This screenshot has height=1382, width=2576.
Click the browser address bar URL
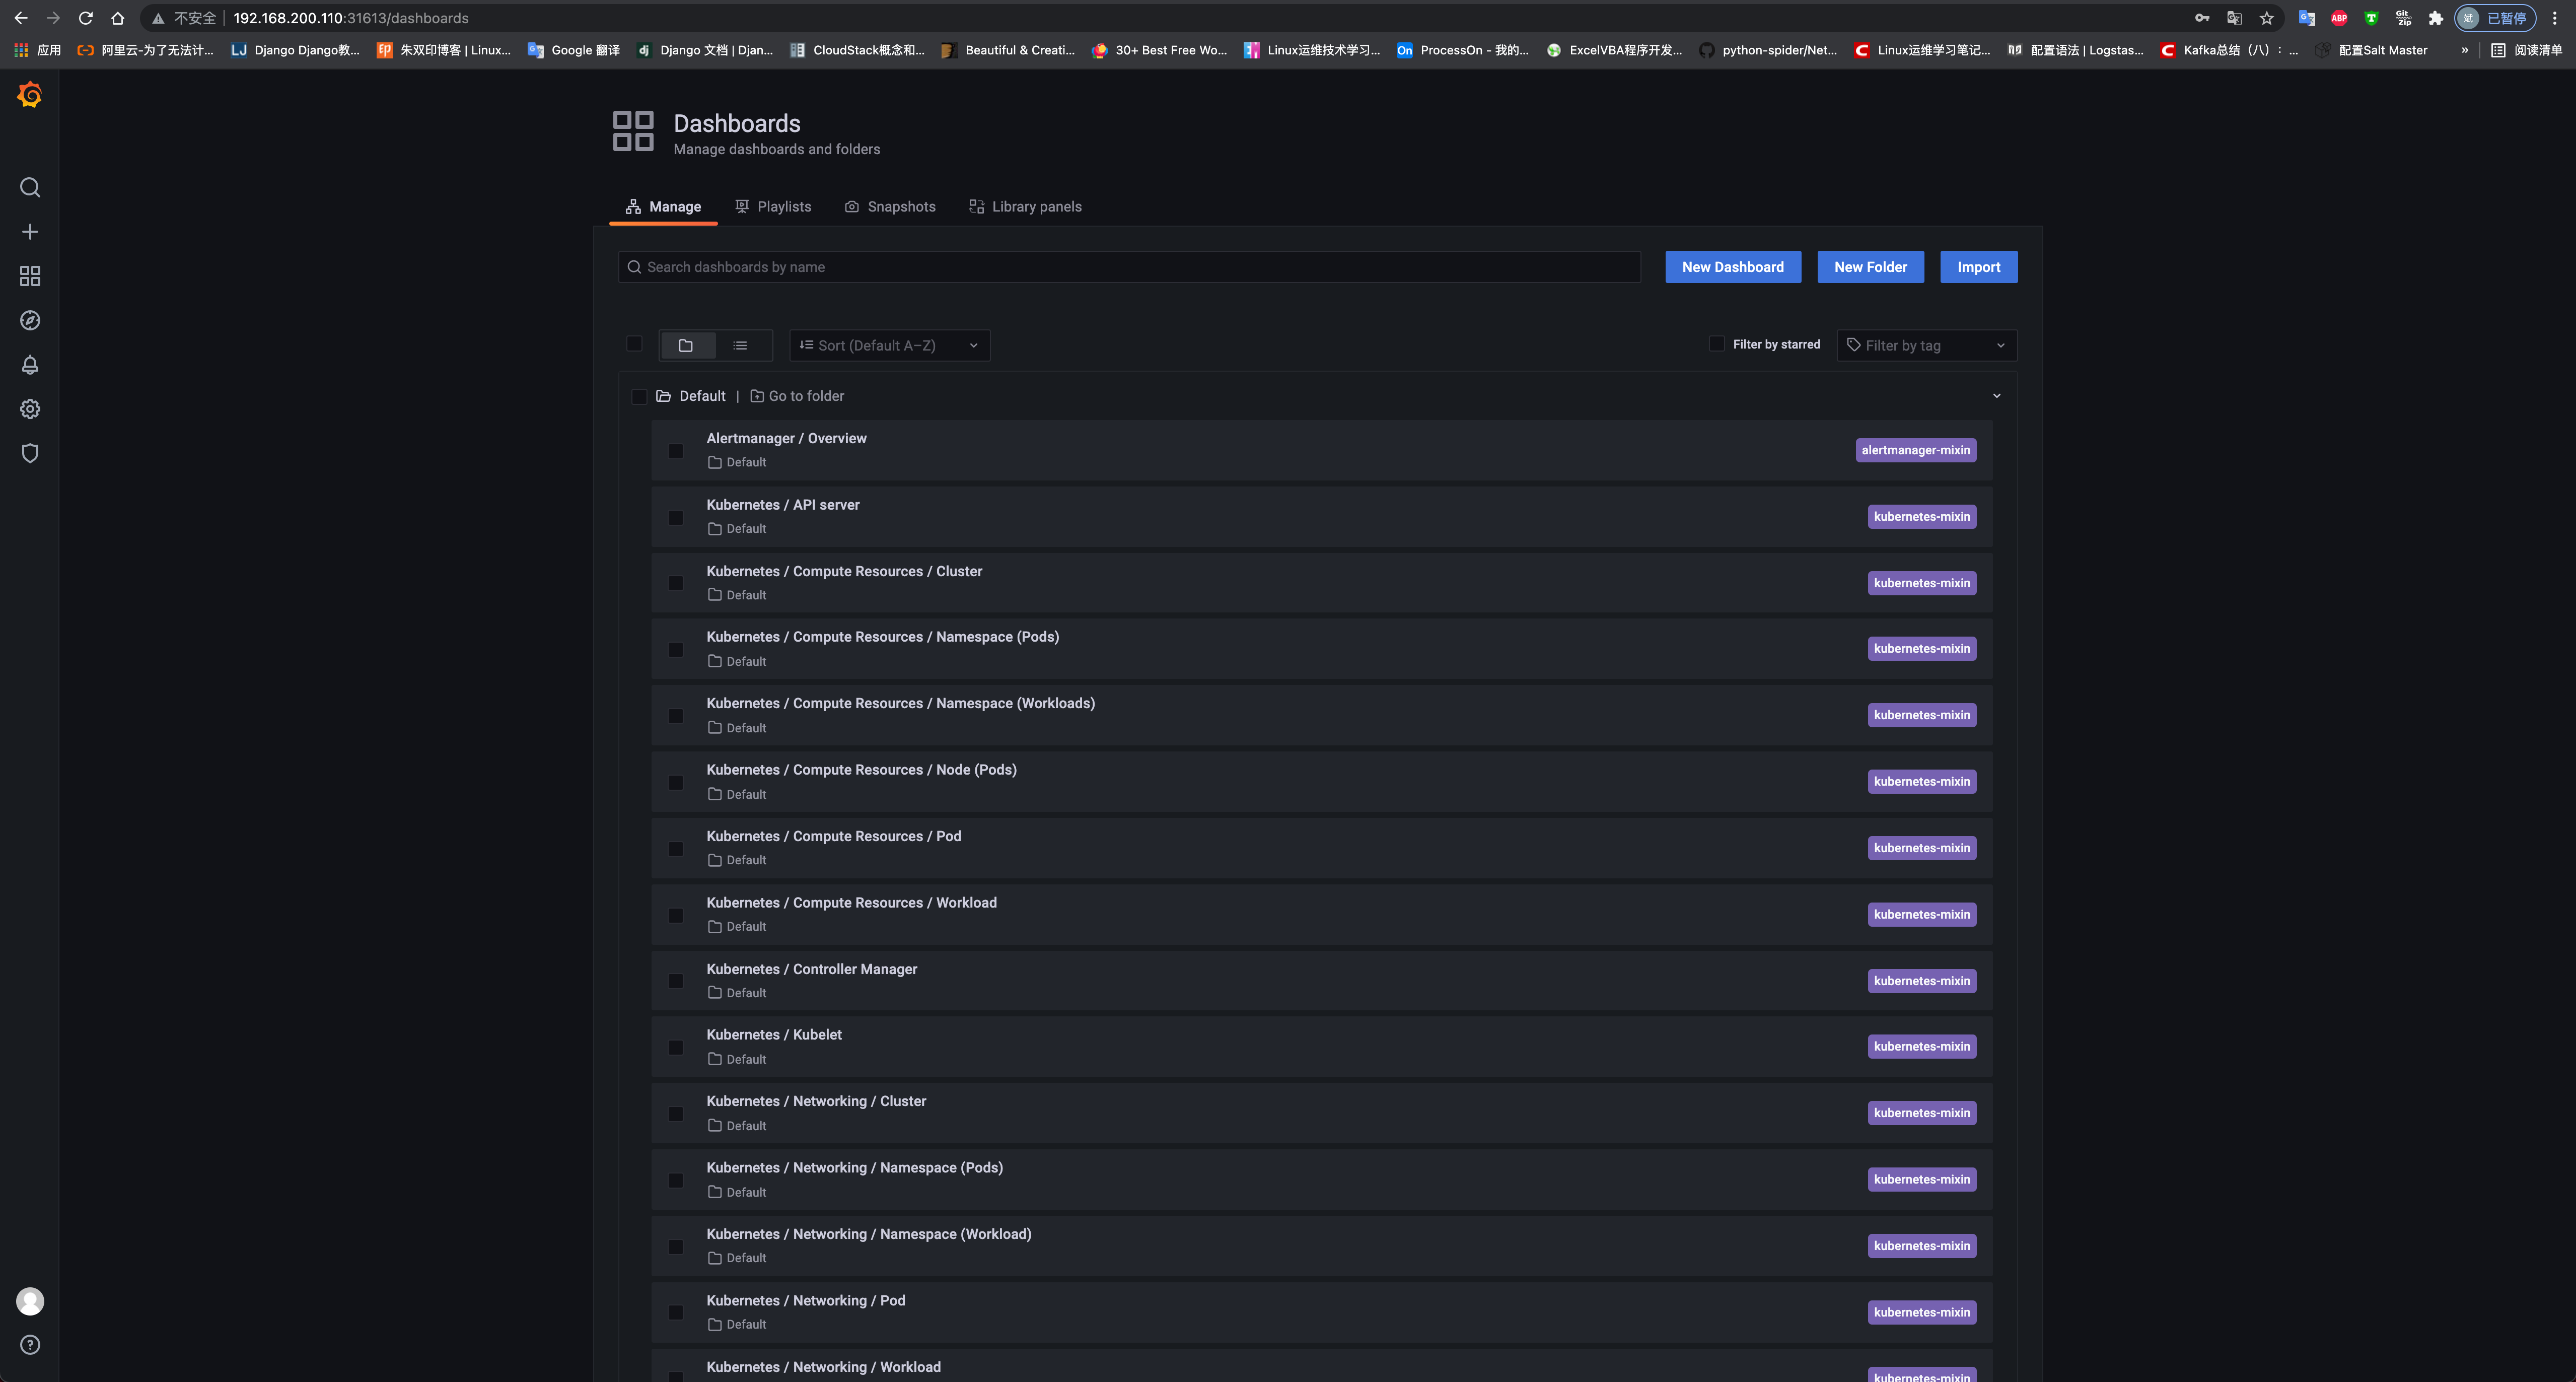(351, 18)
